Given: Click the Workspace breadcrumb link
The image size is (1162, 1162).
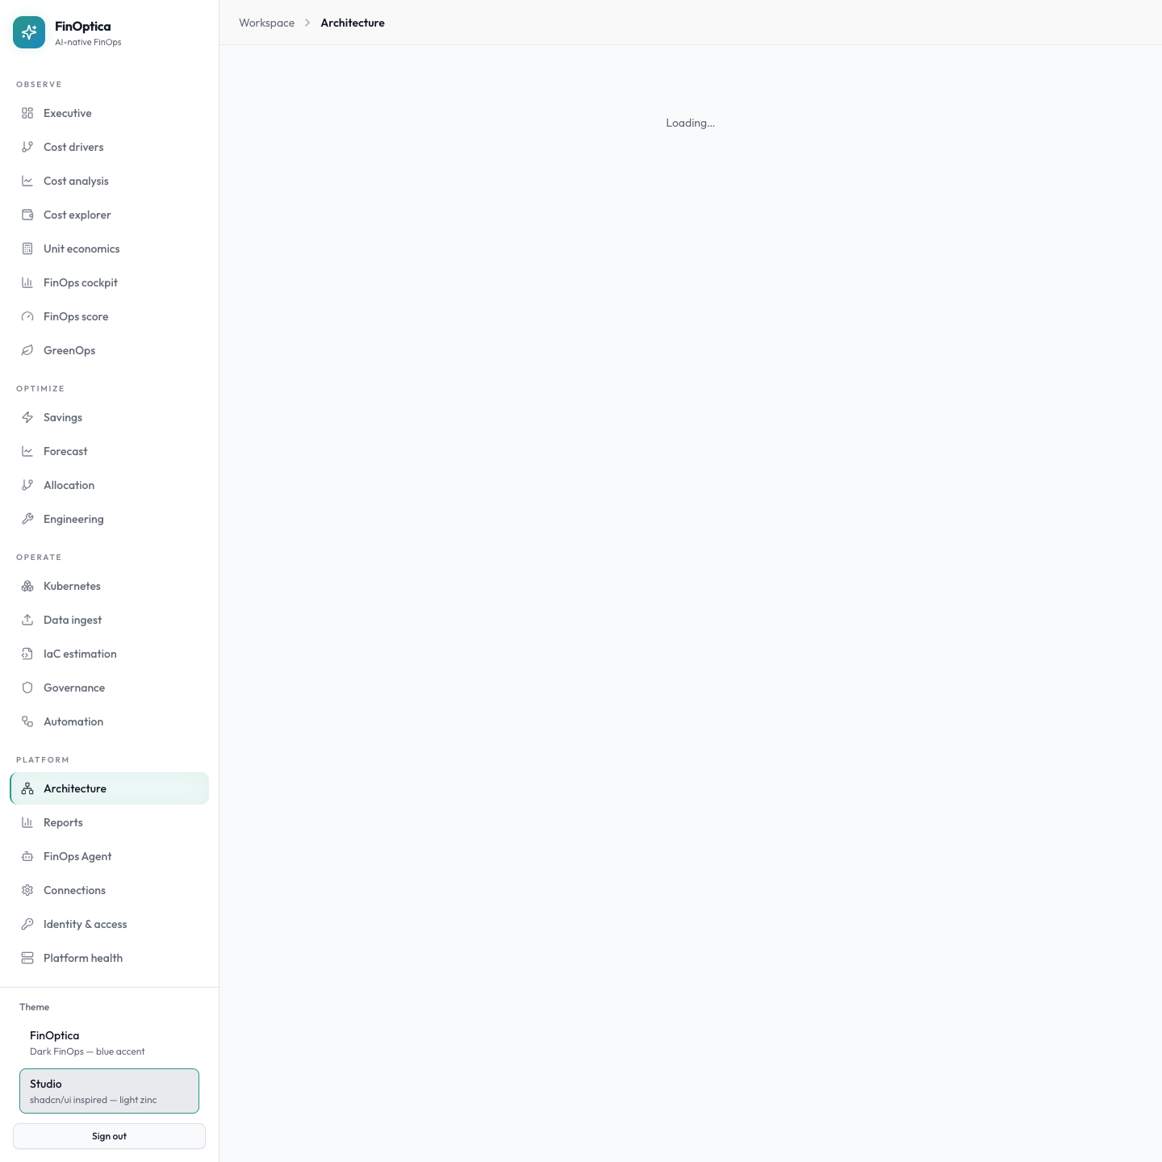Looking at the screenshot, I should (266, 23).
